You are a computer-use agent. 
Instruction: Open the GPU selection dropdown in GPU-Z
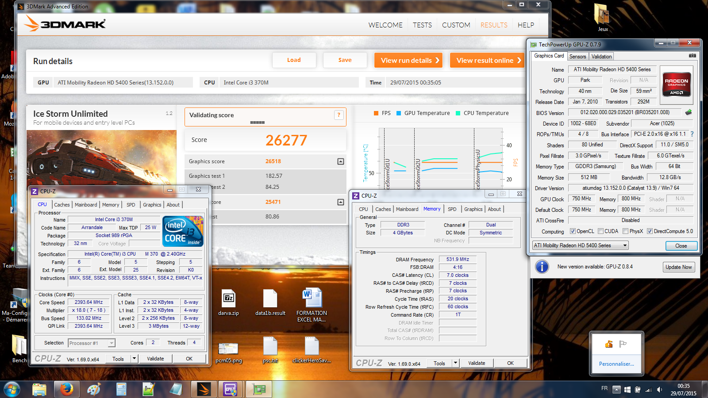point(581,245)
